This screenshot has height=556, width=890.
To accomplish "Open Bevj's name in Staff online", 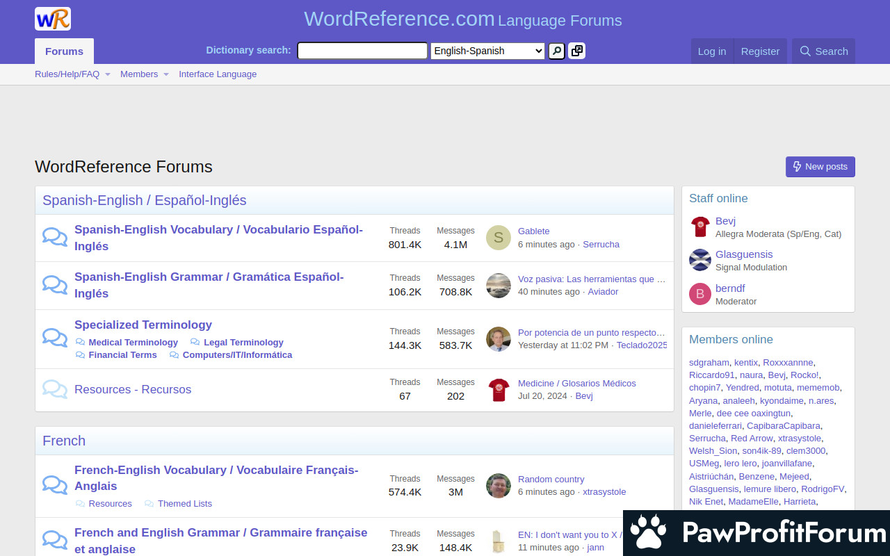I will pos(725,221).
